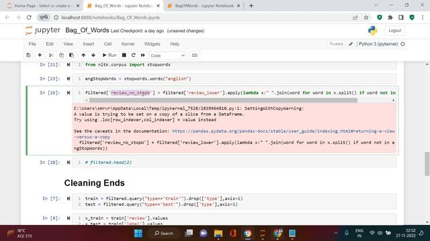
Task: Go back in browser history
Action: coord(7,17)
